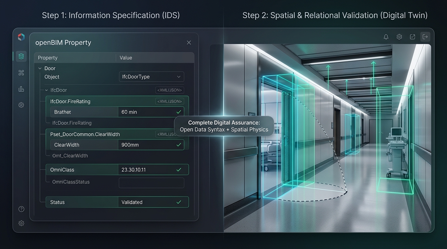Click the gear icon beneath the bar chart icon
Image resolution: width=447 pixels, height=249 pixels.
21,105
